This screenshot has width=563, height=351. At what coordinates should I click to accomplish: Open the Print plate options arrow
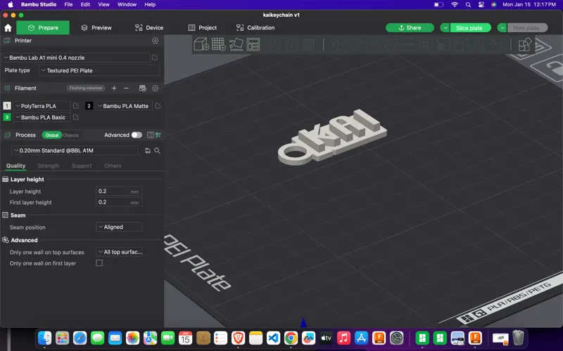point(502,28)
